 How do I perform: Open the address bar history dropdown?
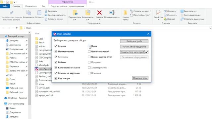210,28
